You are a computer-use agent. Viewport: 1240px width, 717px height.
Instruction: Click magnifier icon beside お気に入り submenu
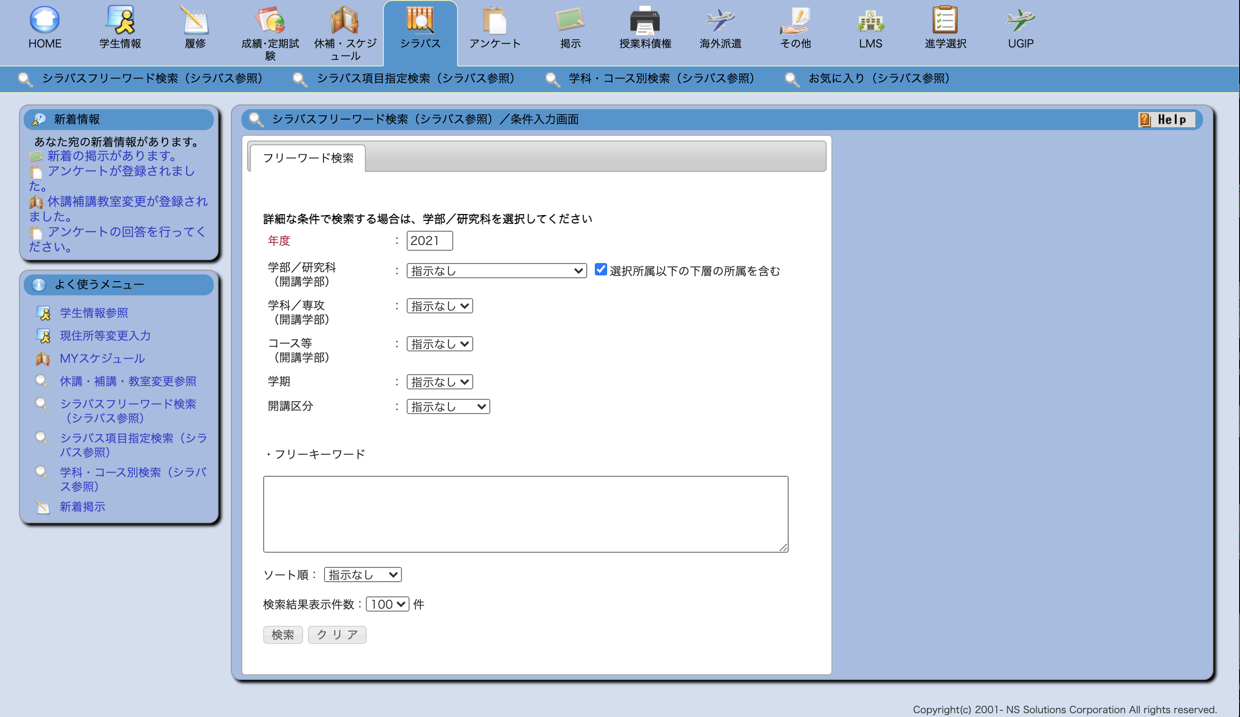(792, 79)
